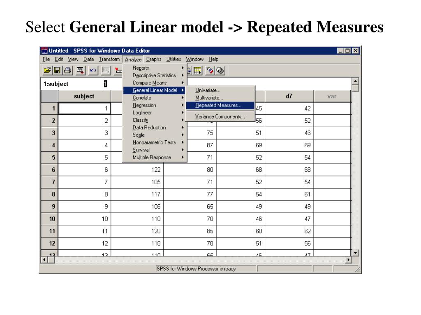The image size is (421, 315).
Task: Click the SPSS icon in title bar
Action: (44, 50)
